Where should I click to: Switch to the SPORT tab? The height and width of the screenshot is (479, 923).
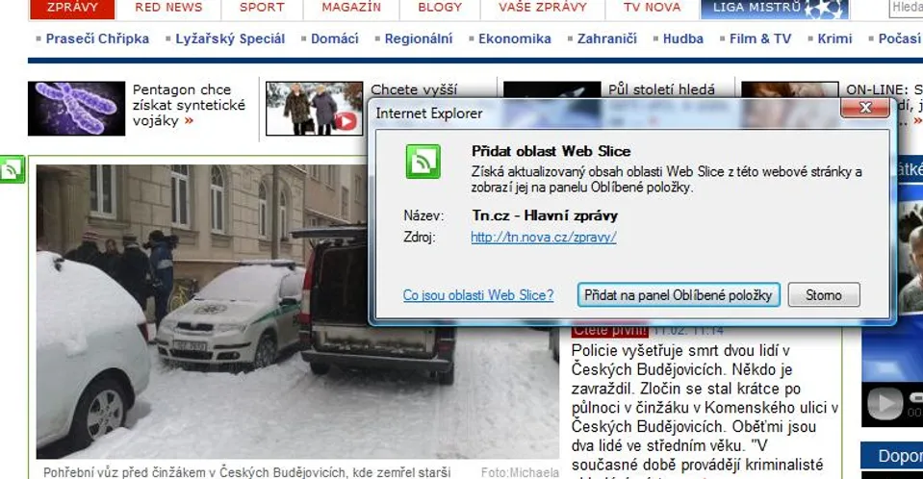tap(262, 8)
